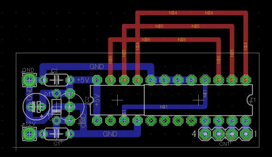Image resolution: width=272 pixels, height=157 pixels.
Task: Select the blue N$1 horizontal trace
Action: coord(164,107)
